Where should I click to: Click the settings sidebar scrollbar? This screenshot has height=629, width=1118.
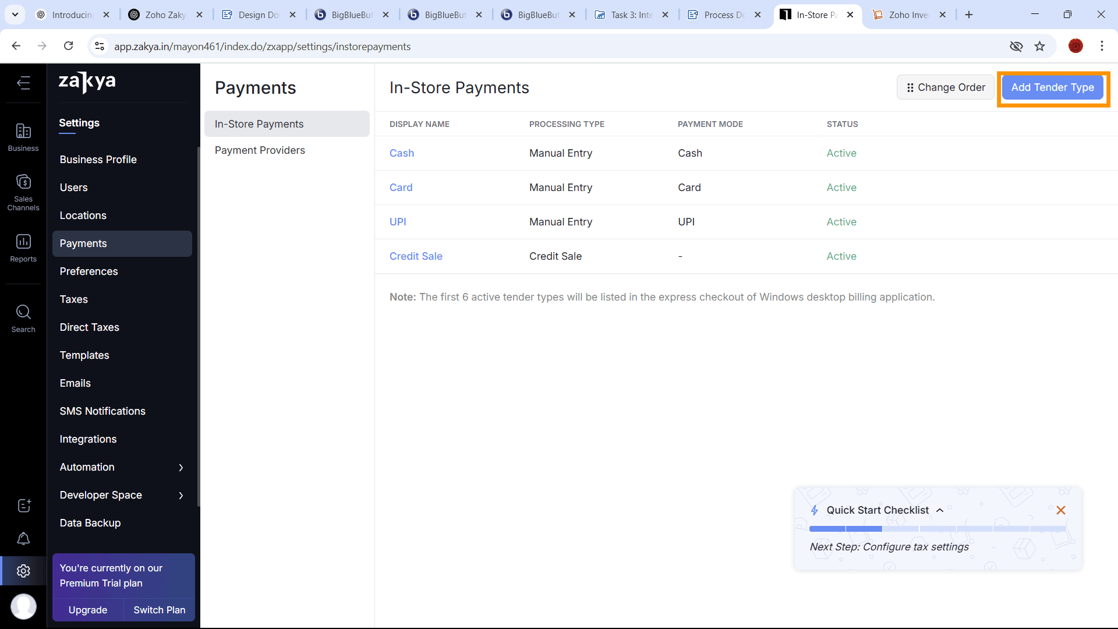click(x=199, y=326)
